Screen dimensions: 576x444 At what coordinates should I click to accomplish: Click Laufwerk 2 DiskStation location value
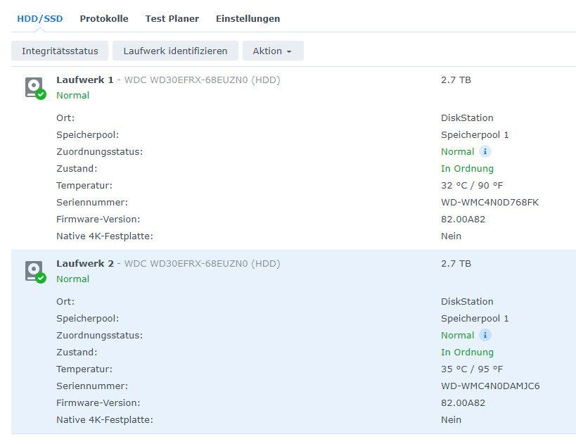pos(467,302)
